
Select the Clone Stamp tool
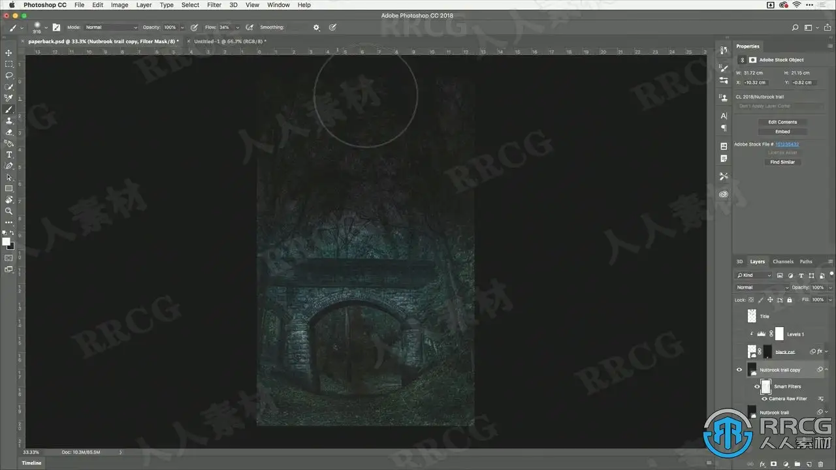(9, 121)
